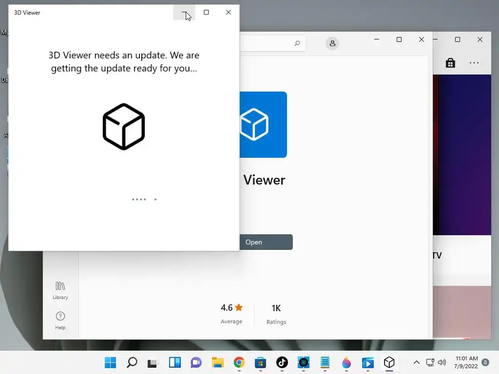This screenshot has width=499, height=374.
Task: Open the profile account icon in Microsoft Store
Action: point(332,43)
